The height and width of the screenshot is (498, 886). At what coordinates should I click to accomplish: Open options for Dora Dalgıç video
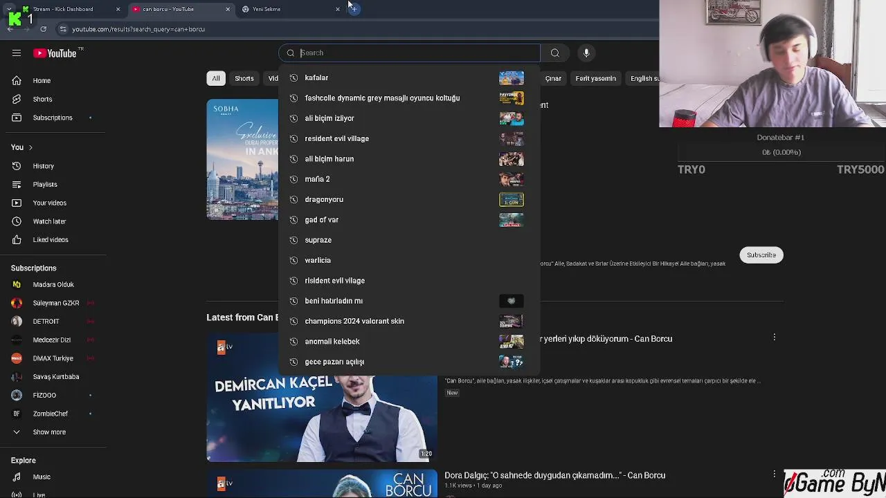point(774,474)
